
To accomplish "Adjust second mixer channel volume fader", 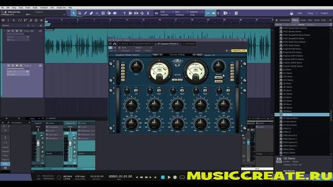I will [70, 143].
